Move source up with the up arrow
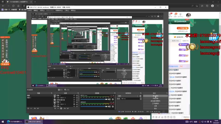The image size is (221, 124). point(65,108)
